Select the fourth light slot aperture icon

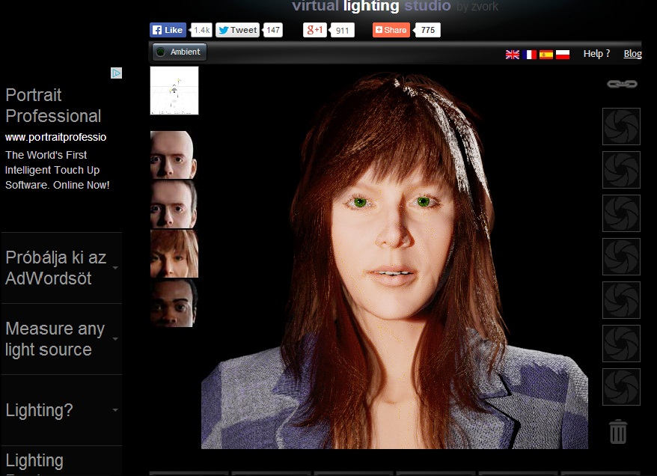(x=621, y=257)
